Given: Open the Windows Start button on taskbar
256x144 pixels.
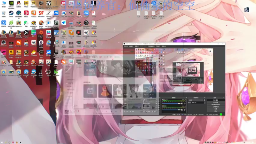Looking at the screenshot, I should [2, 142].
